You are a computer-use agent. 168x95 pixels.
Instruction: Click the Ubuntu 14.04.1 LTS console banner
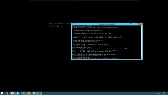(x=60, y=23)
